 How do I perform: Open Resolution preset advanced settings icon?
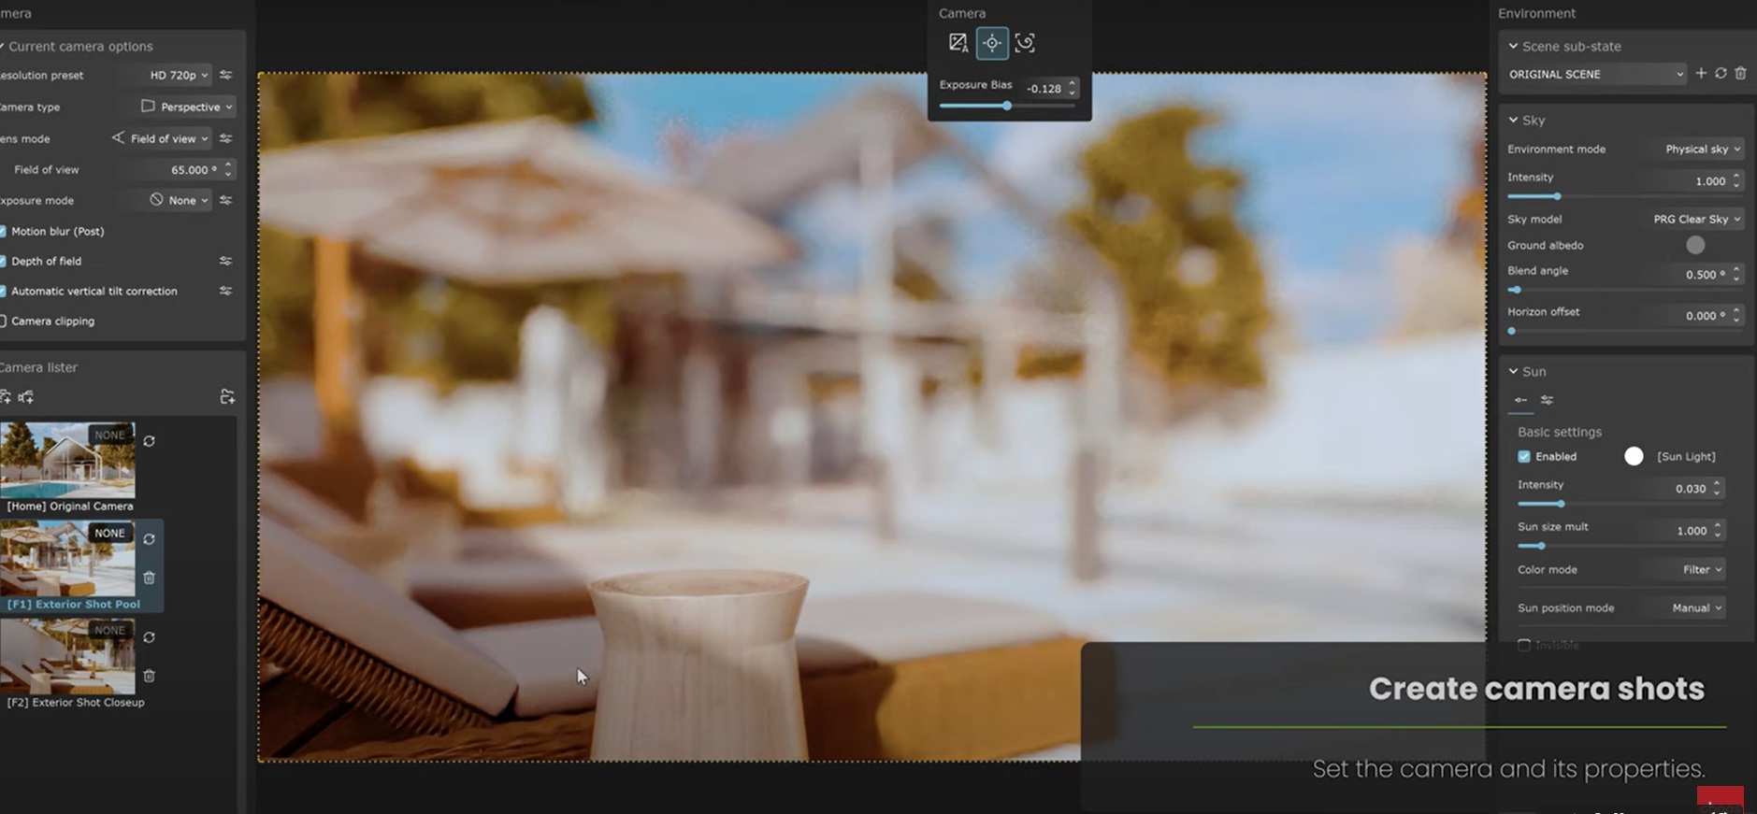point(225,75)
